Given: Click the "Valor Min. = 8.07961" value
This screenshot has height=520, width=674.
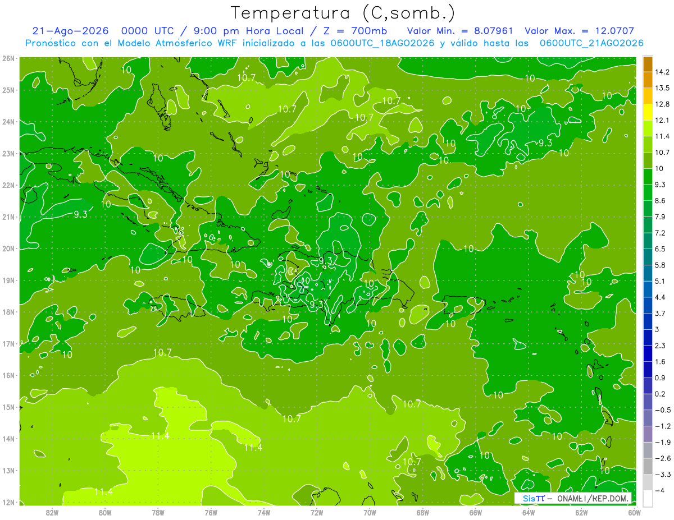Looking at the screenshot, I should coord(461,31).
